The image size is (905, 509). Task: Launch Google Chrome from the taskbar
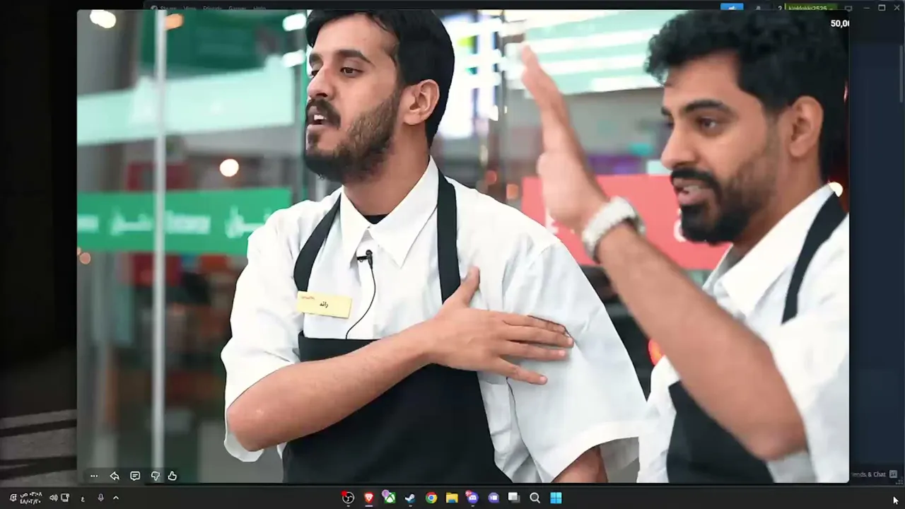[x=431, y=498]
